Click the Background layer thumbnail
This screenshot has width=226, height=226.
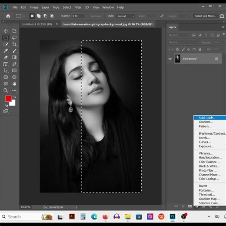point(177,59)
